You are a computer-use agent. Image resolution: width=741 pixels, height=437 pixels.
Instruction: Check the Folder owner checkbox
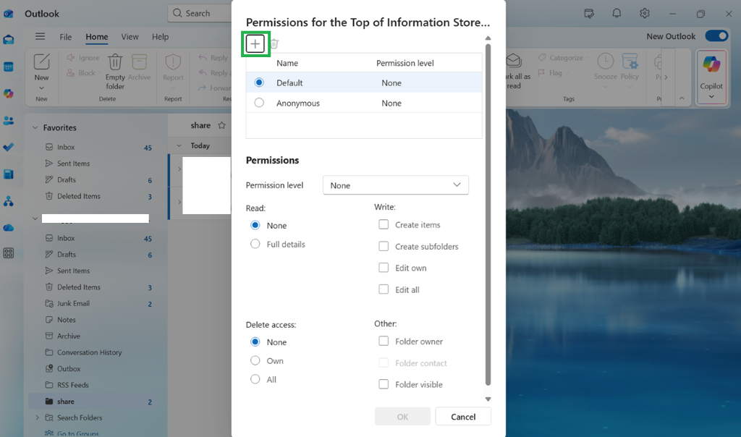click(384, 341)
